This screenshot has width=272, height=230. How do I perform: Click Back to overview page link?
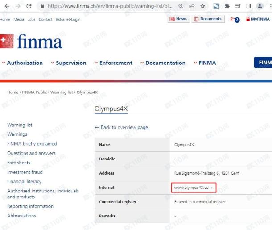121,127
